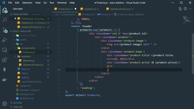Click the callback cube icon in breadcrumb
194x109 pixels.
(115, 15)
